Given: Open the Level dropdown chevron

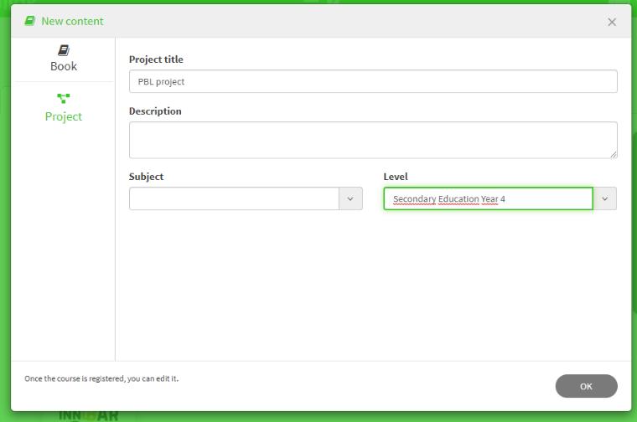Looking at the screenshot, I should click(604, 198).
